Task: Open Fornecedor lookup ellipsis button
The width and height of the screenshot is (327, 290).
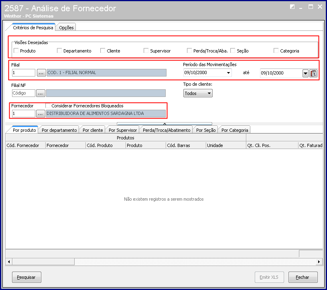Action: 41,114
